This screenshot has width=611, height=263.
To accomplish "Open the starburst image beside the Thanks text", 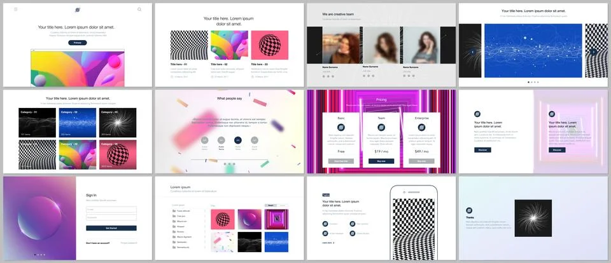I will 533,219.
